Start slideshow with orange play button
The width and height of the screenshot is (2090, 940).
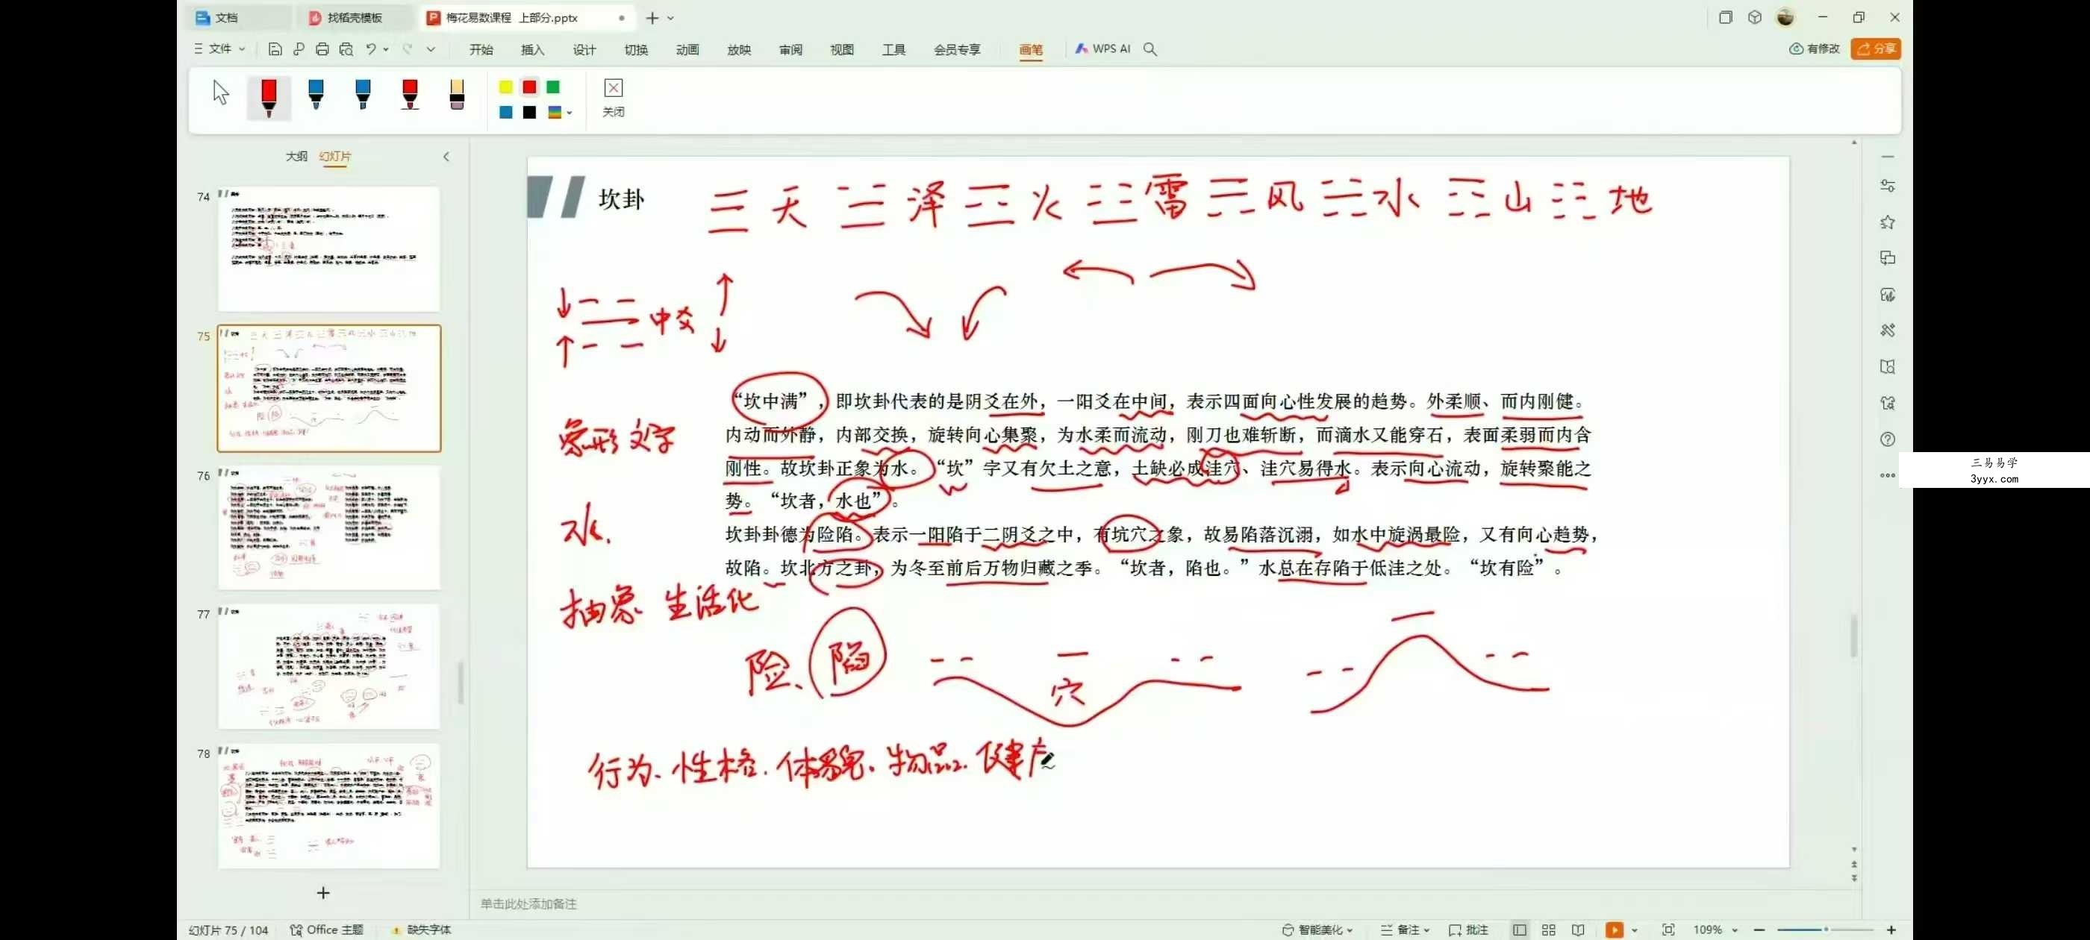pyautogui.click(x=1615, y=930)
